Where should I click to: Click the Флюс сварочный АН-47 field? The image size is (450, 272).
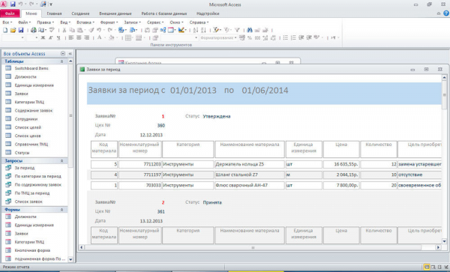(x=250, y=185)
